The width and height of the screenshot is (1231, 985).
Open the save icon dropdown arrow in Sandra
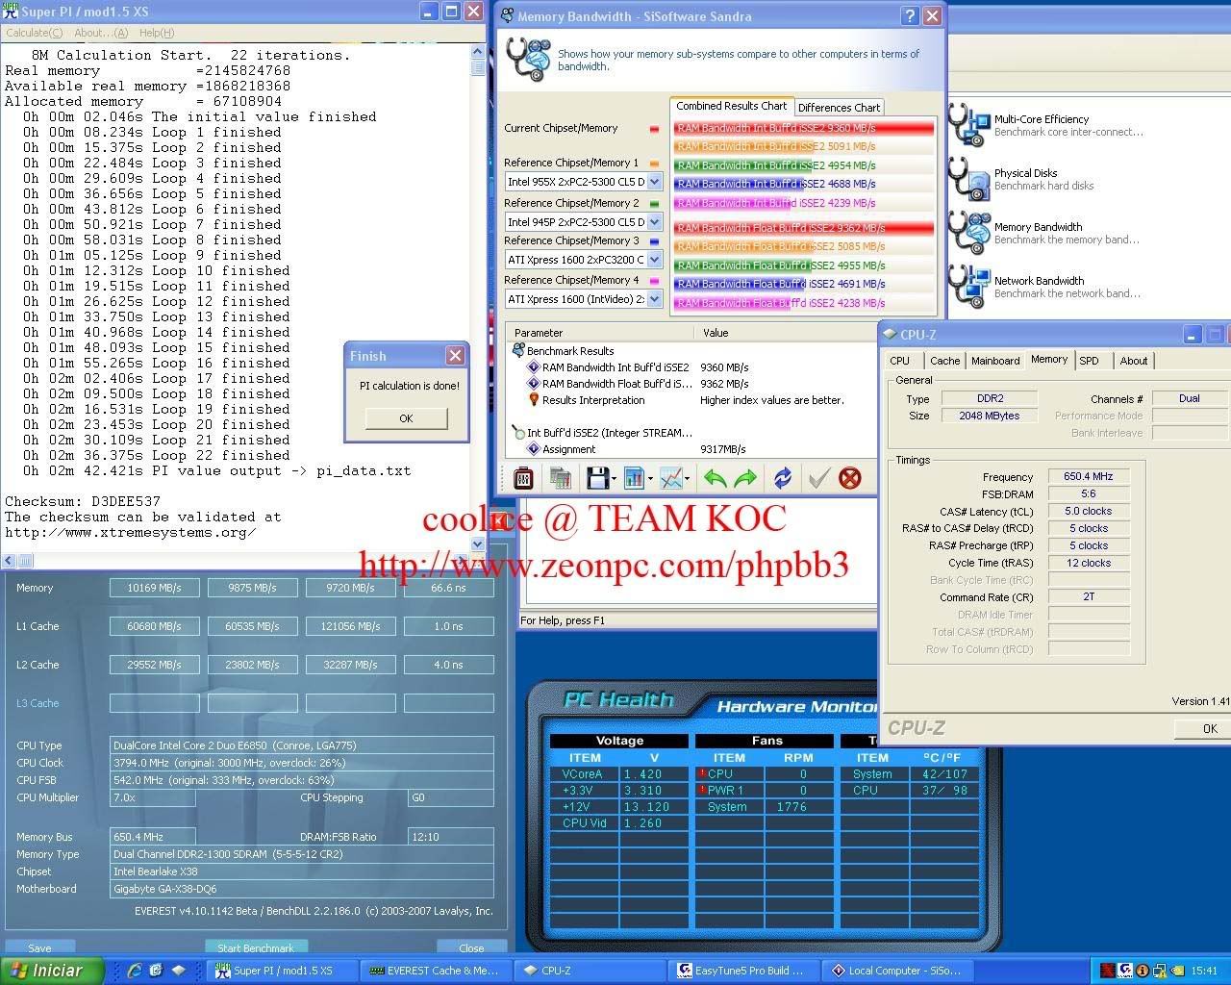click(x=614, y=478)
